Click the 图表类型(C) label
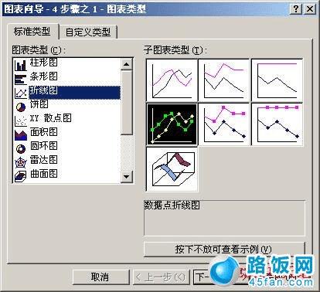Image resolution: width=320 pixels, height=292 pixels. click(x=39, y=50)
